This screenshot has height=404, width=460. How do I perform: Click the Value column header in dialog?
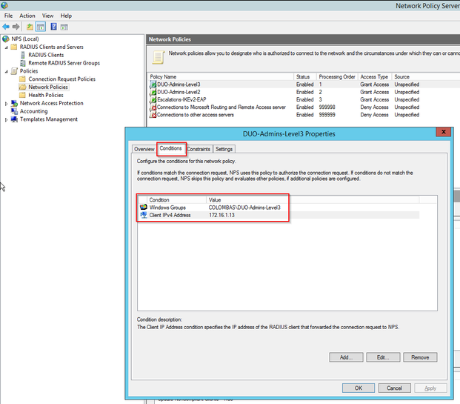pyautogui.click(x=215, y=199)
